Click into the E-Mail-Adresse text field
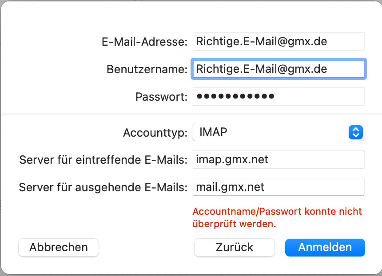 pos(279,42)
